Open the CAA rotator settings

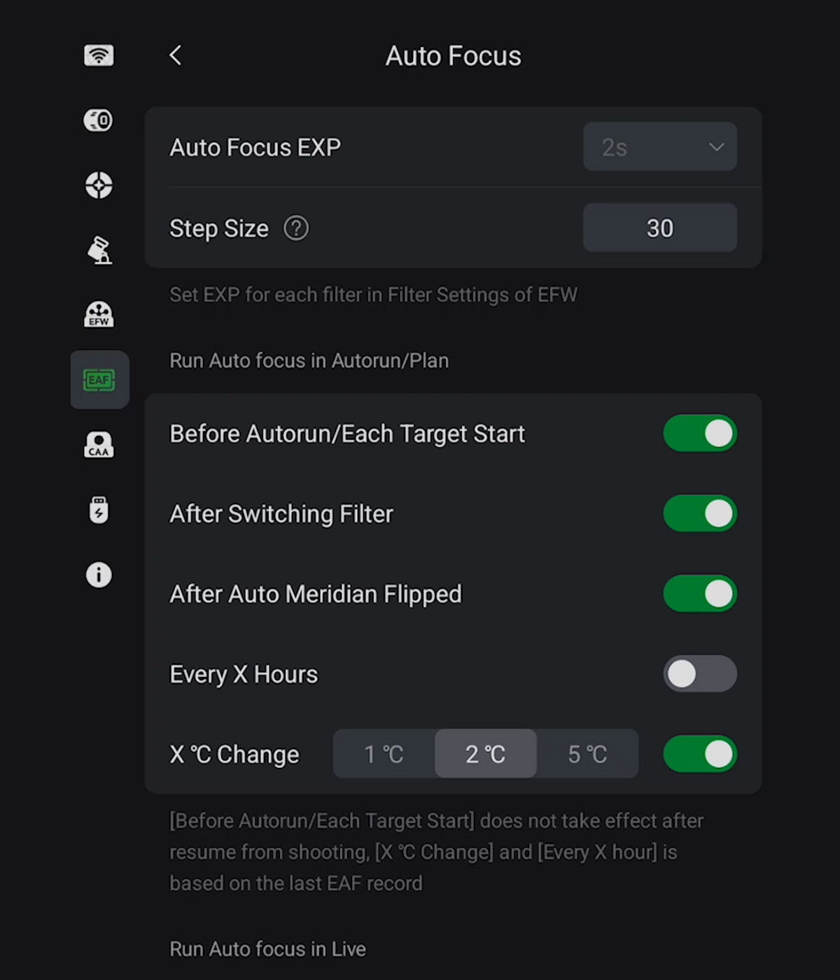tap(99, 445)
